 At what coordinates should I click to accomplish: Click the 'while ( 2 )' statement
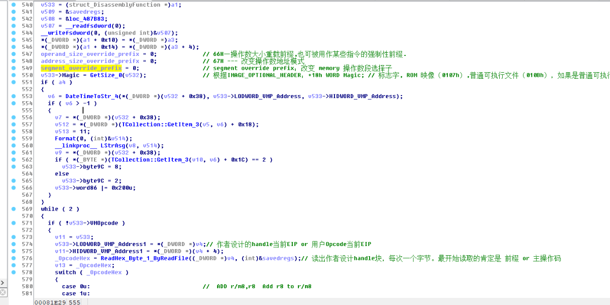[60, 209]
